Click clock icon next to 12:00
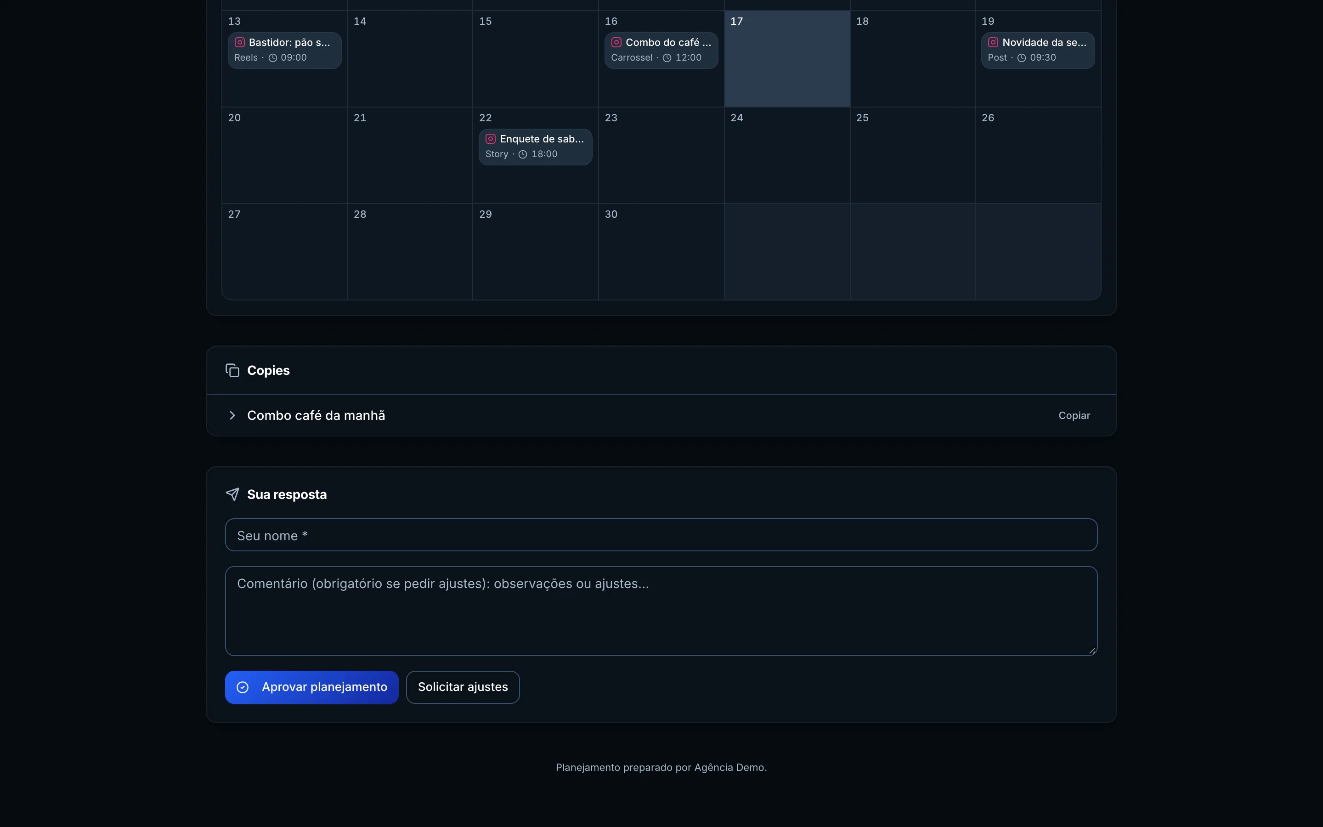The height and width of the screenshot is (827, 1323). pyautogui.click(x=667, y=58)
